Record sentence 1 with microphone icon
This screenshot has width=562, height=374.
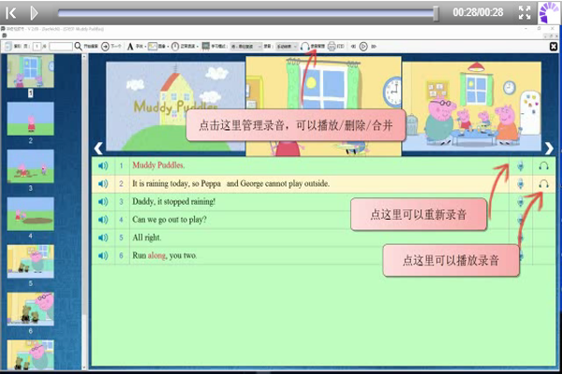pyautogui.click(x=521, y=165)
